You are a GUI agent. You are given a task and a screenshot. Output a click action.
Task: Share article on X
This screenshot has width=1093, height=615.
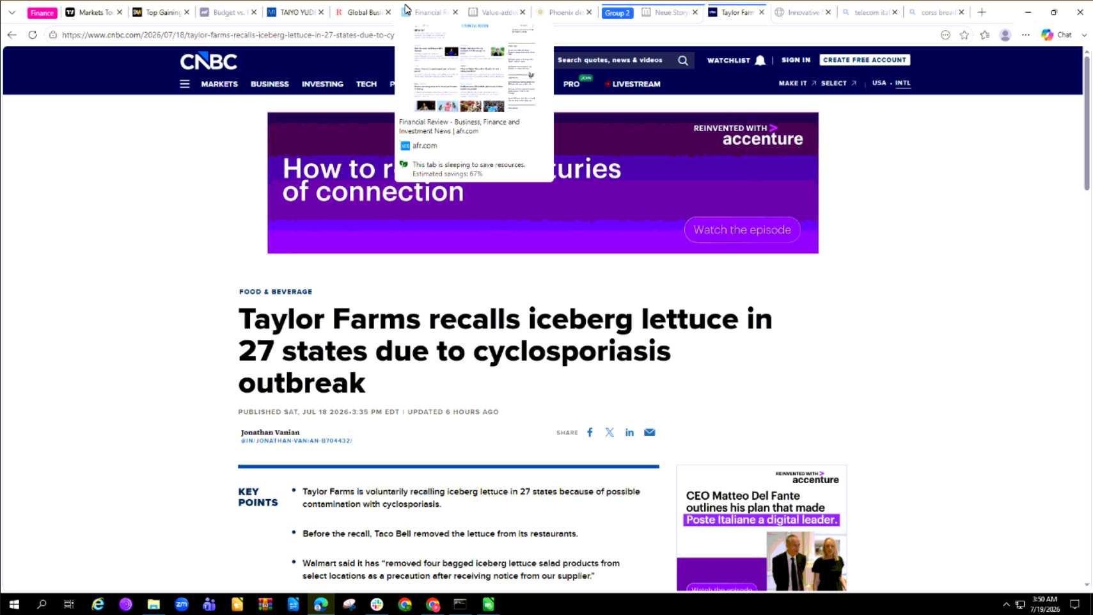pos(609,433)
